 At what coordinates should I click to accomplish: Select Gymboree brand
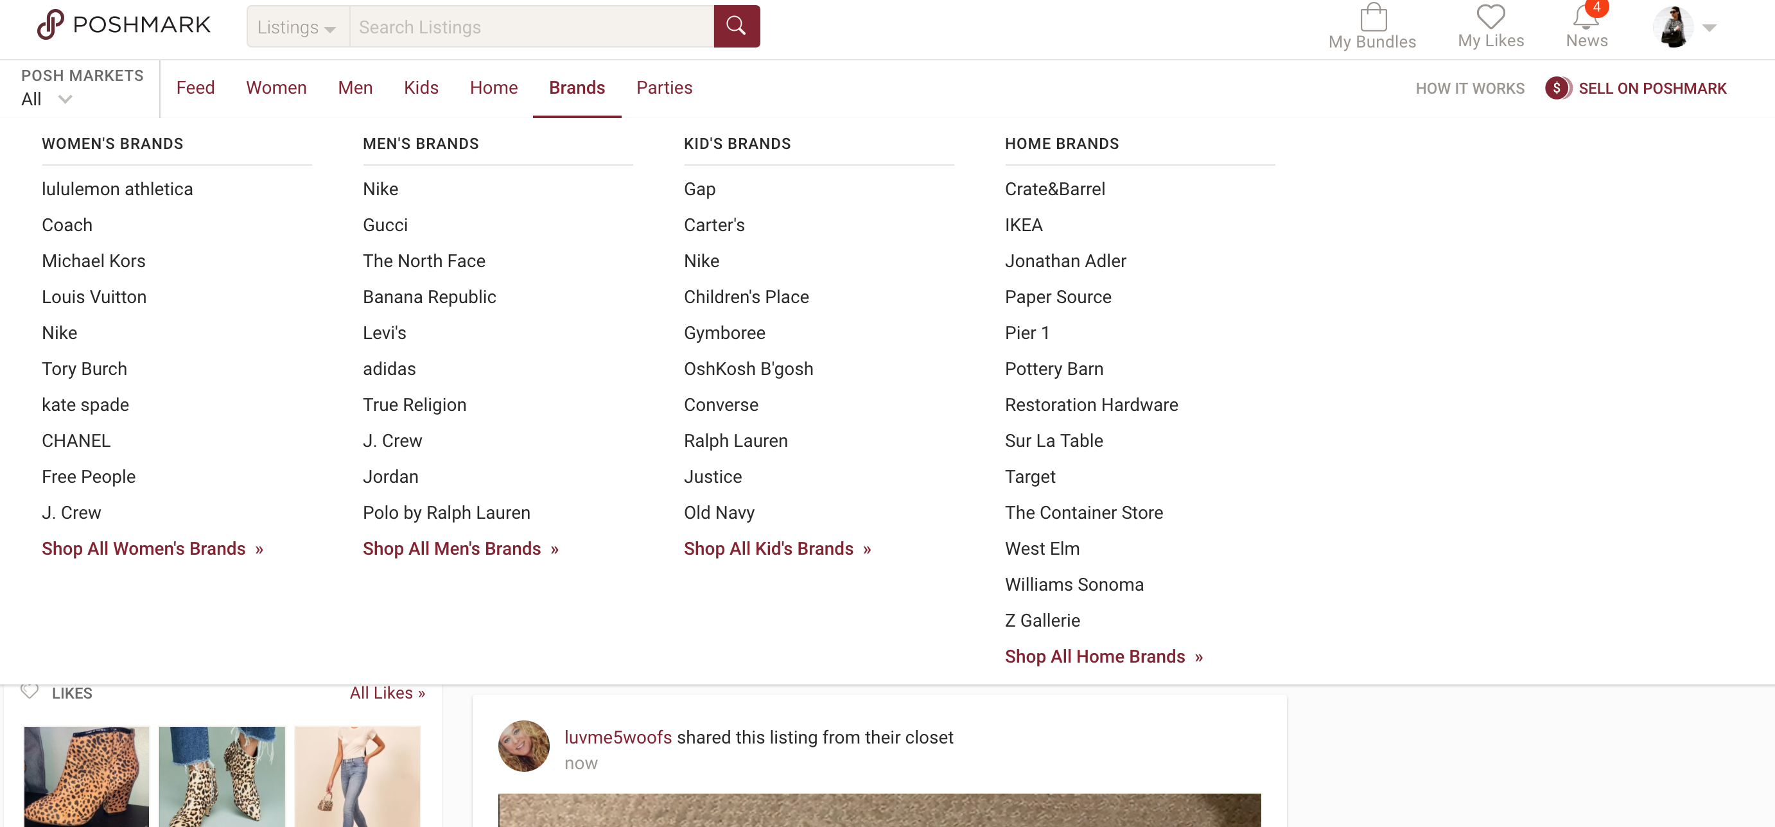(x=724, y=333)
